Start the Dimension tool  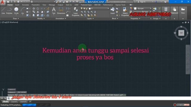pos(61,11)
